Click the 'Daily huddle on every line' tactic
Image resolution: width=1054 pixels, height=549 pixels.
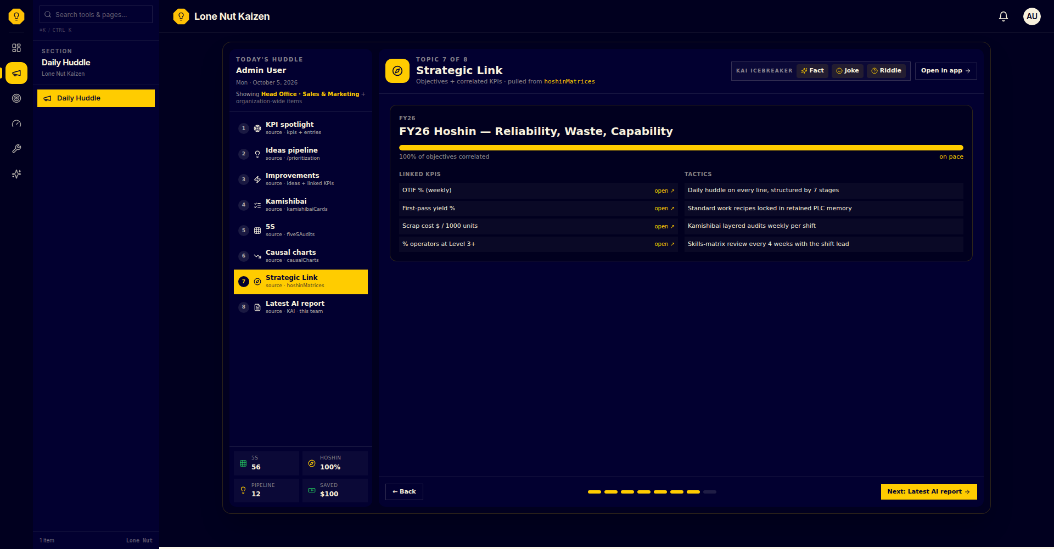(823, 191)
